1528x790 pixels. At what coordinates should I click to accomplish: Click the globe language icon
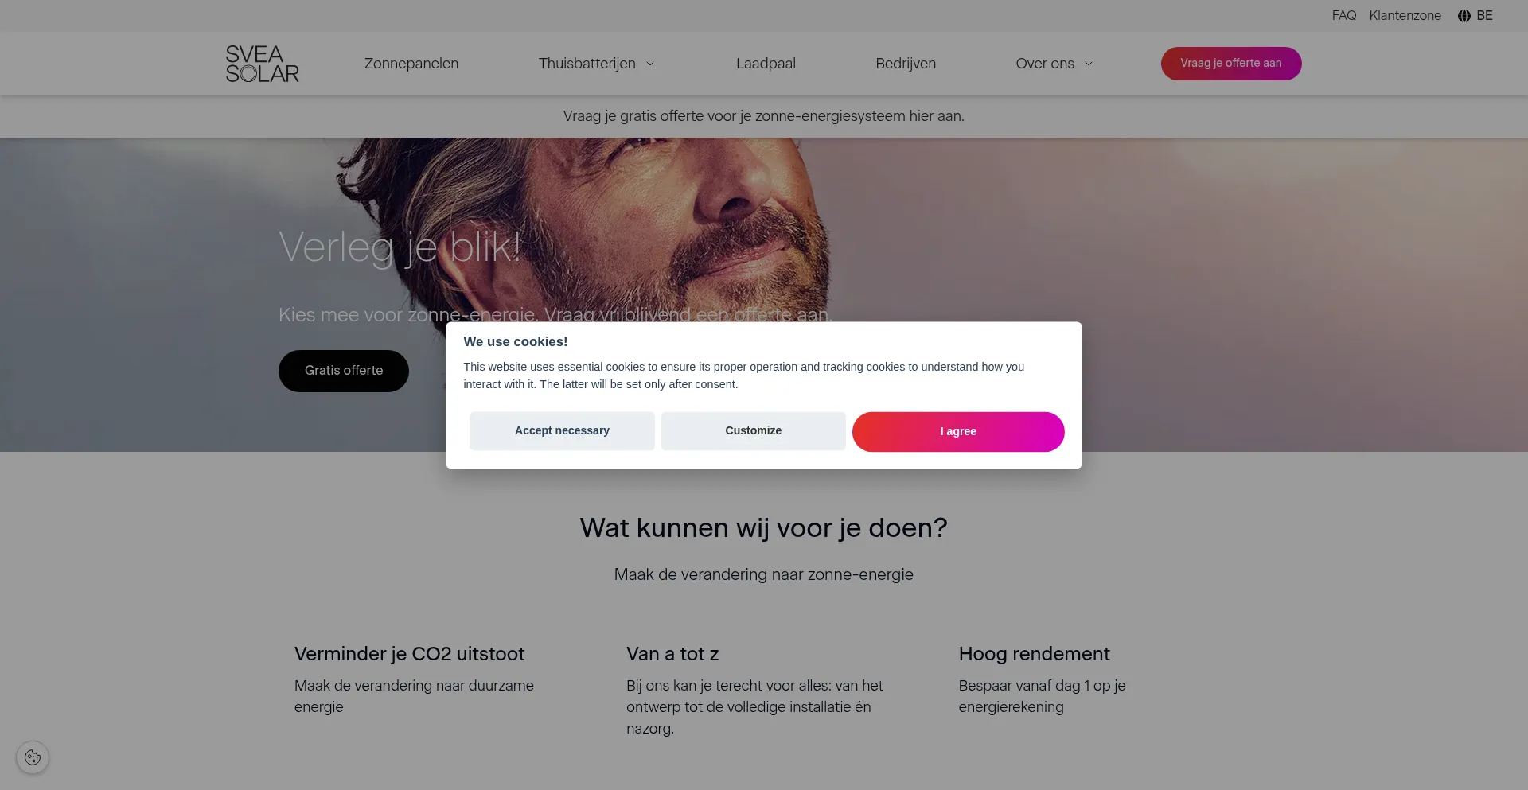(1464, 16)
